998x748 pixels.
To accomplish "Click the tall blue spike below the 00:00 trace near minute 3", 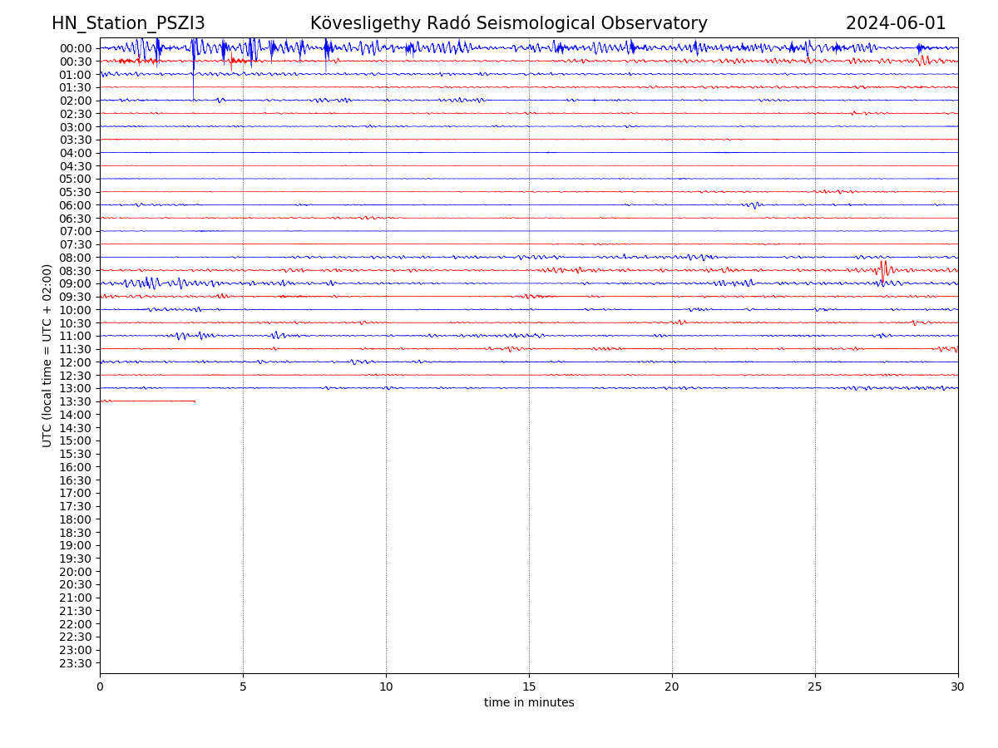I will [194, 83].
